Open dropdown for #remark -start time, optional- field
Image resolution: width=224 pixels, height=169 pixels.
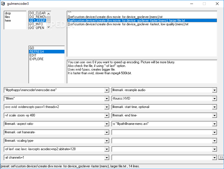pyautogui.click(x=214, y=107)
